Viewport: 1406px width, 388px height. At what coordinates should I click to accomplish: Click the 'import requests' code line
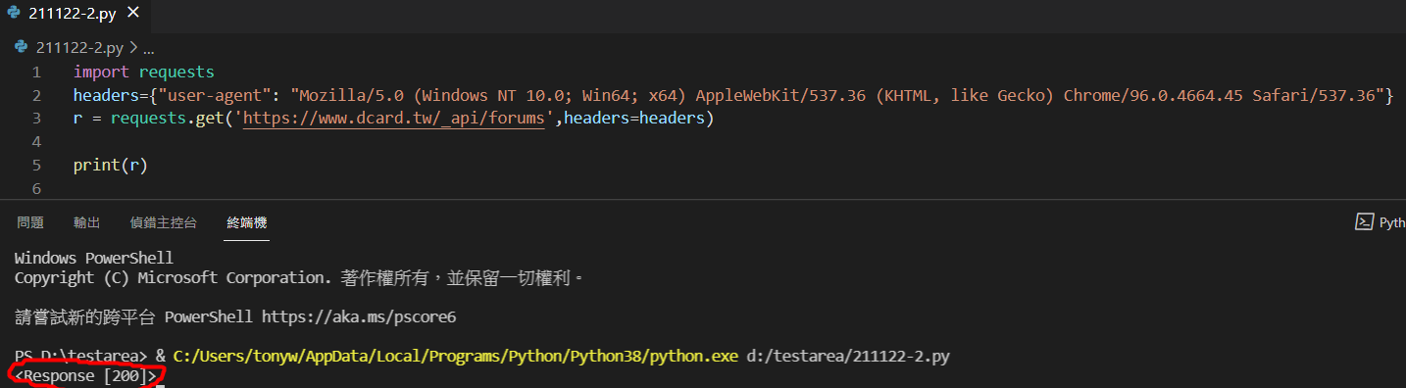(x=143, y=73)
